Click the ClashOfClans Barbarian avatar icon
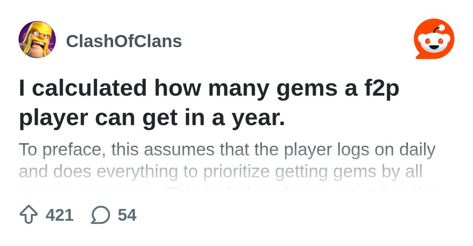 [37, 40]
